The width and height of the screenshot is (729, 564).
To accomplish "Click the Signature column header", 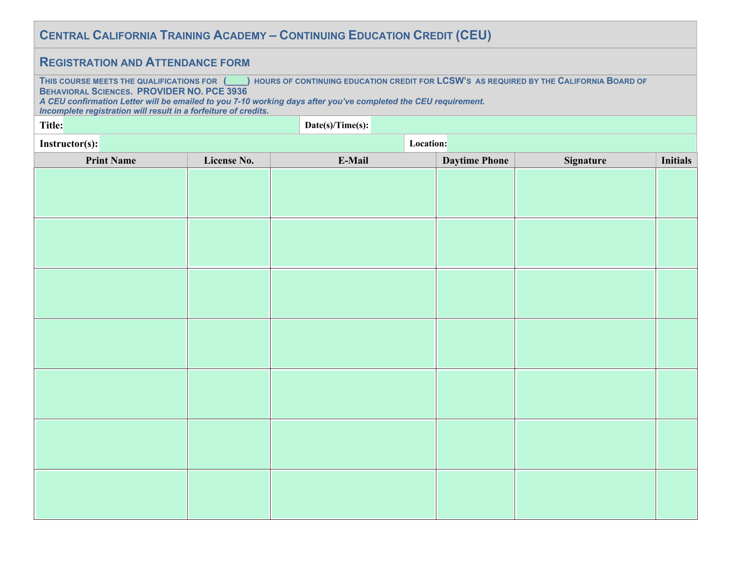I will [x=585, y=160].
